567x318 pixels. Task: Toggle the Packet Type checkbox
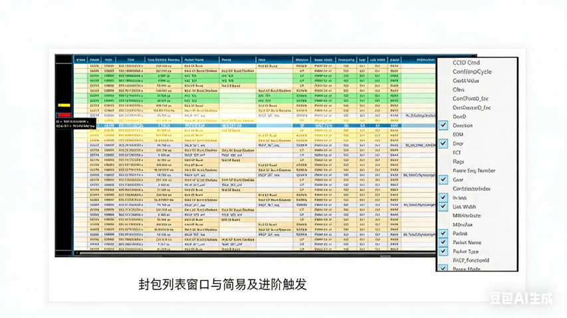443,252
